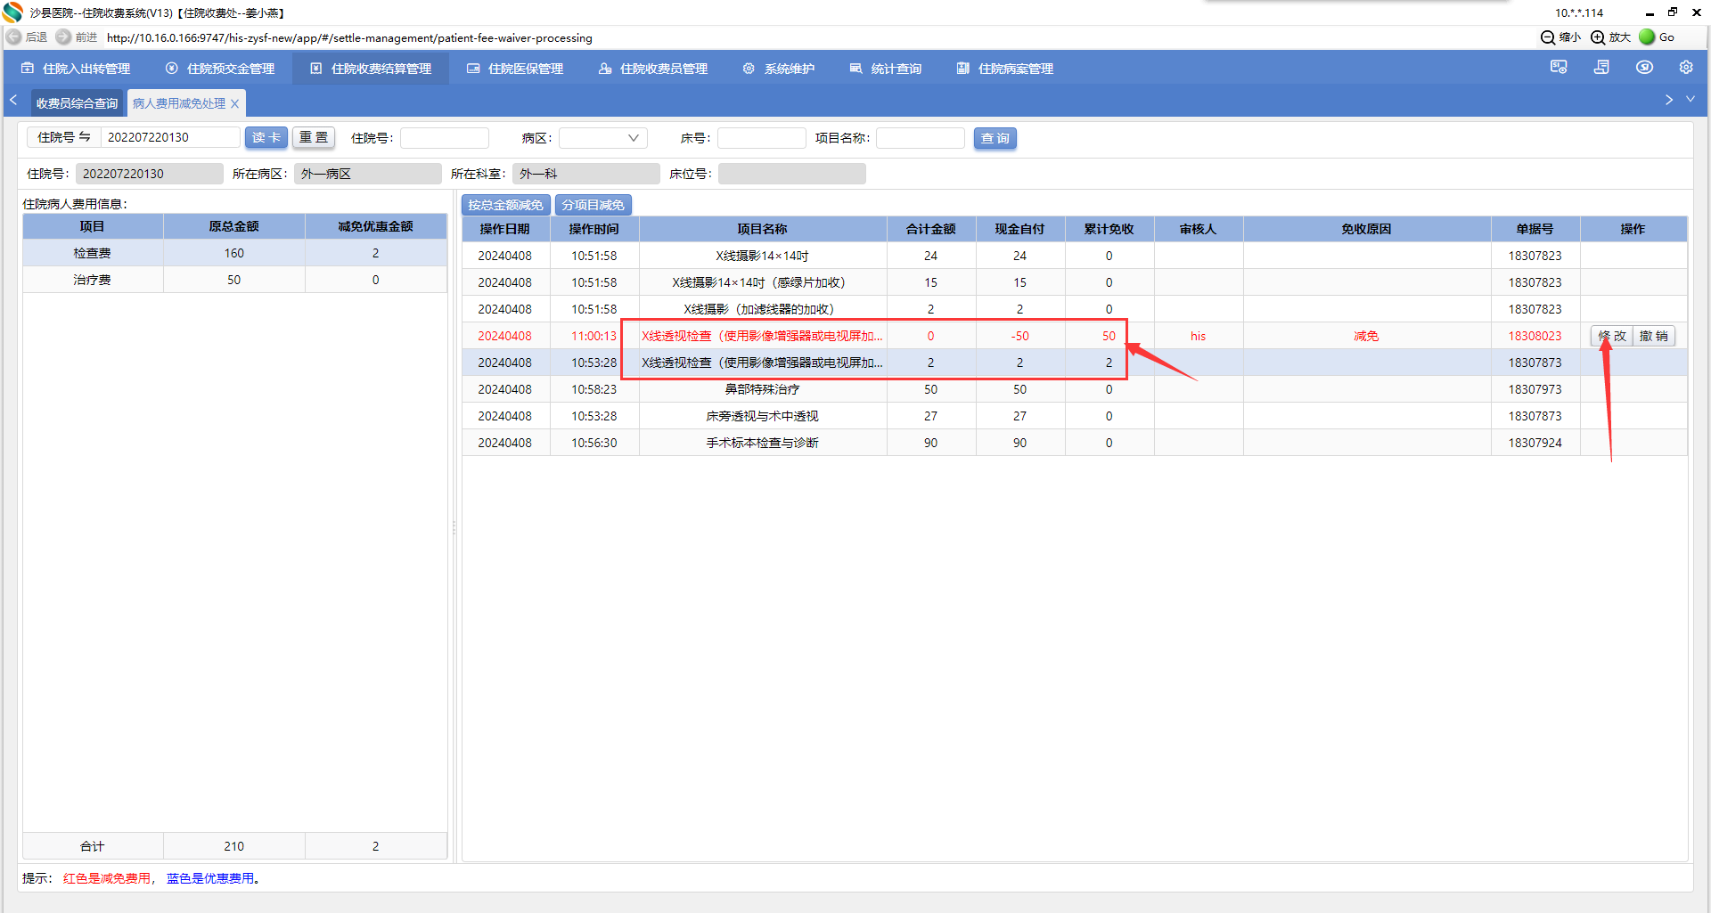Image resolution: width=1711 pixels, height=913 pixels.
Task: Click the zoom-out magnifier icon
Action: point(1548,37)
